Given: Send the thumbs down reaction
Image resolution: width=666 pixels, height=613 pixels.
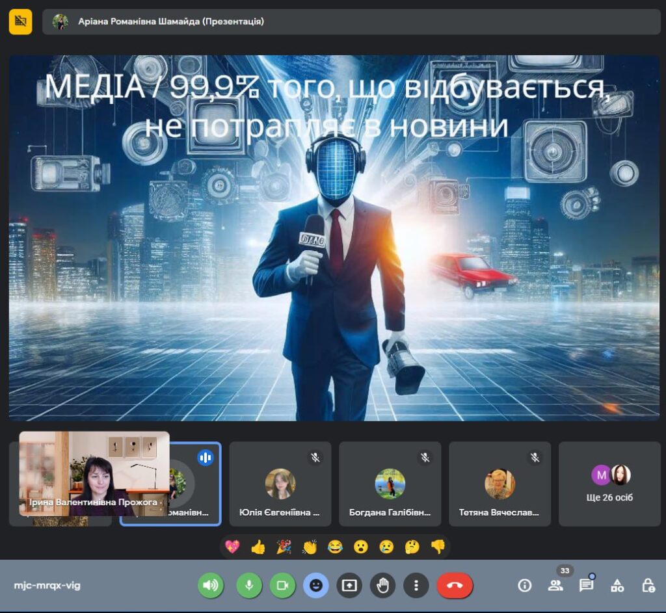Looking at the screenshot, I should pos(438,547).
